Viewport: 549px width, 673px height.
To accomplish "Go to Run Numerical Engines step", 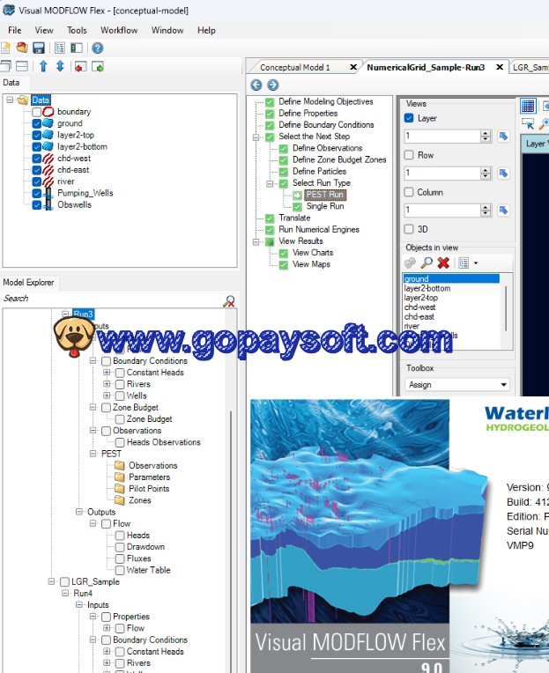I will click(319, 229).
